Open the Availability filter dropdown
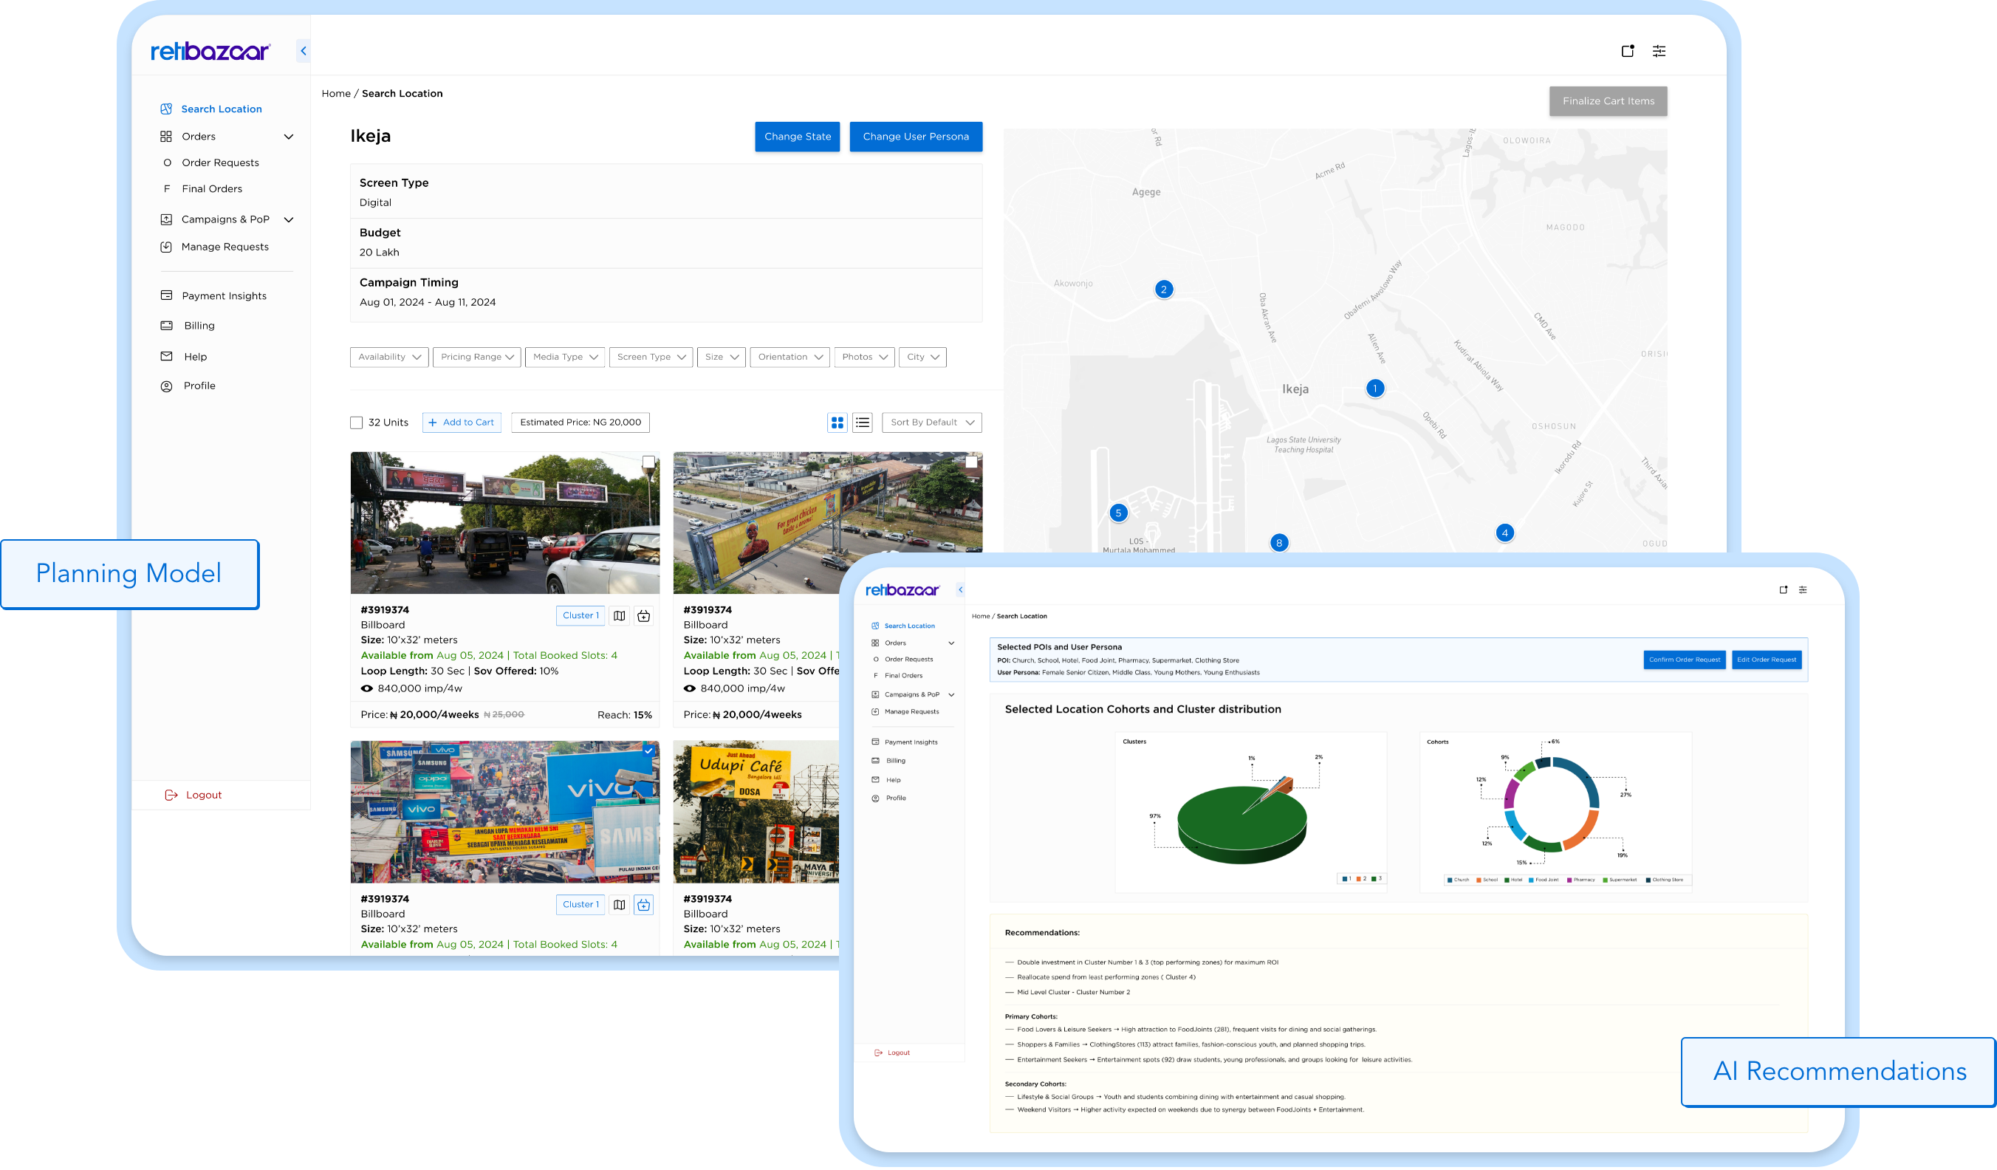This screenshot has height=1170, width=1997. (x=389, y=357)
